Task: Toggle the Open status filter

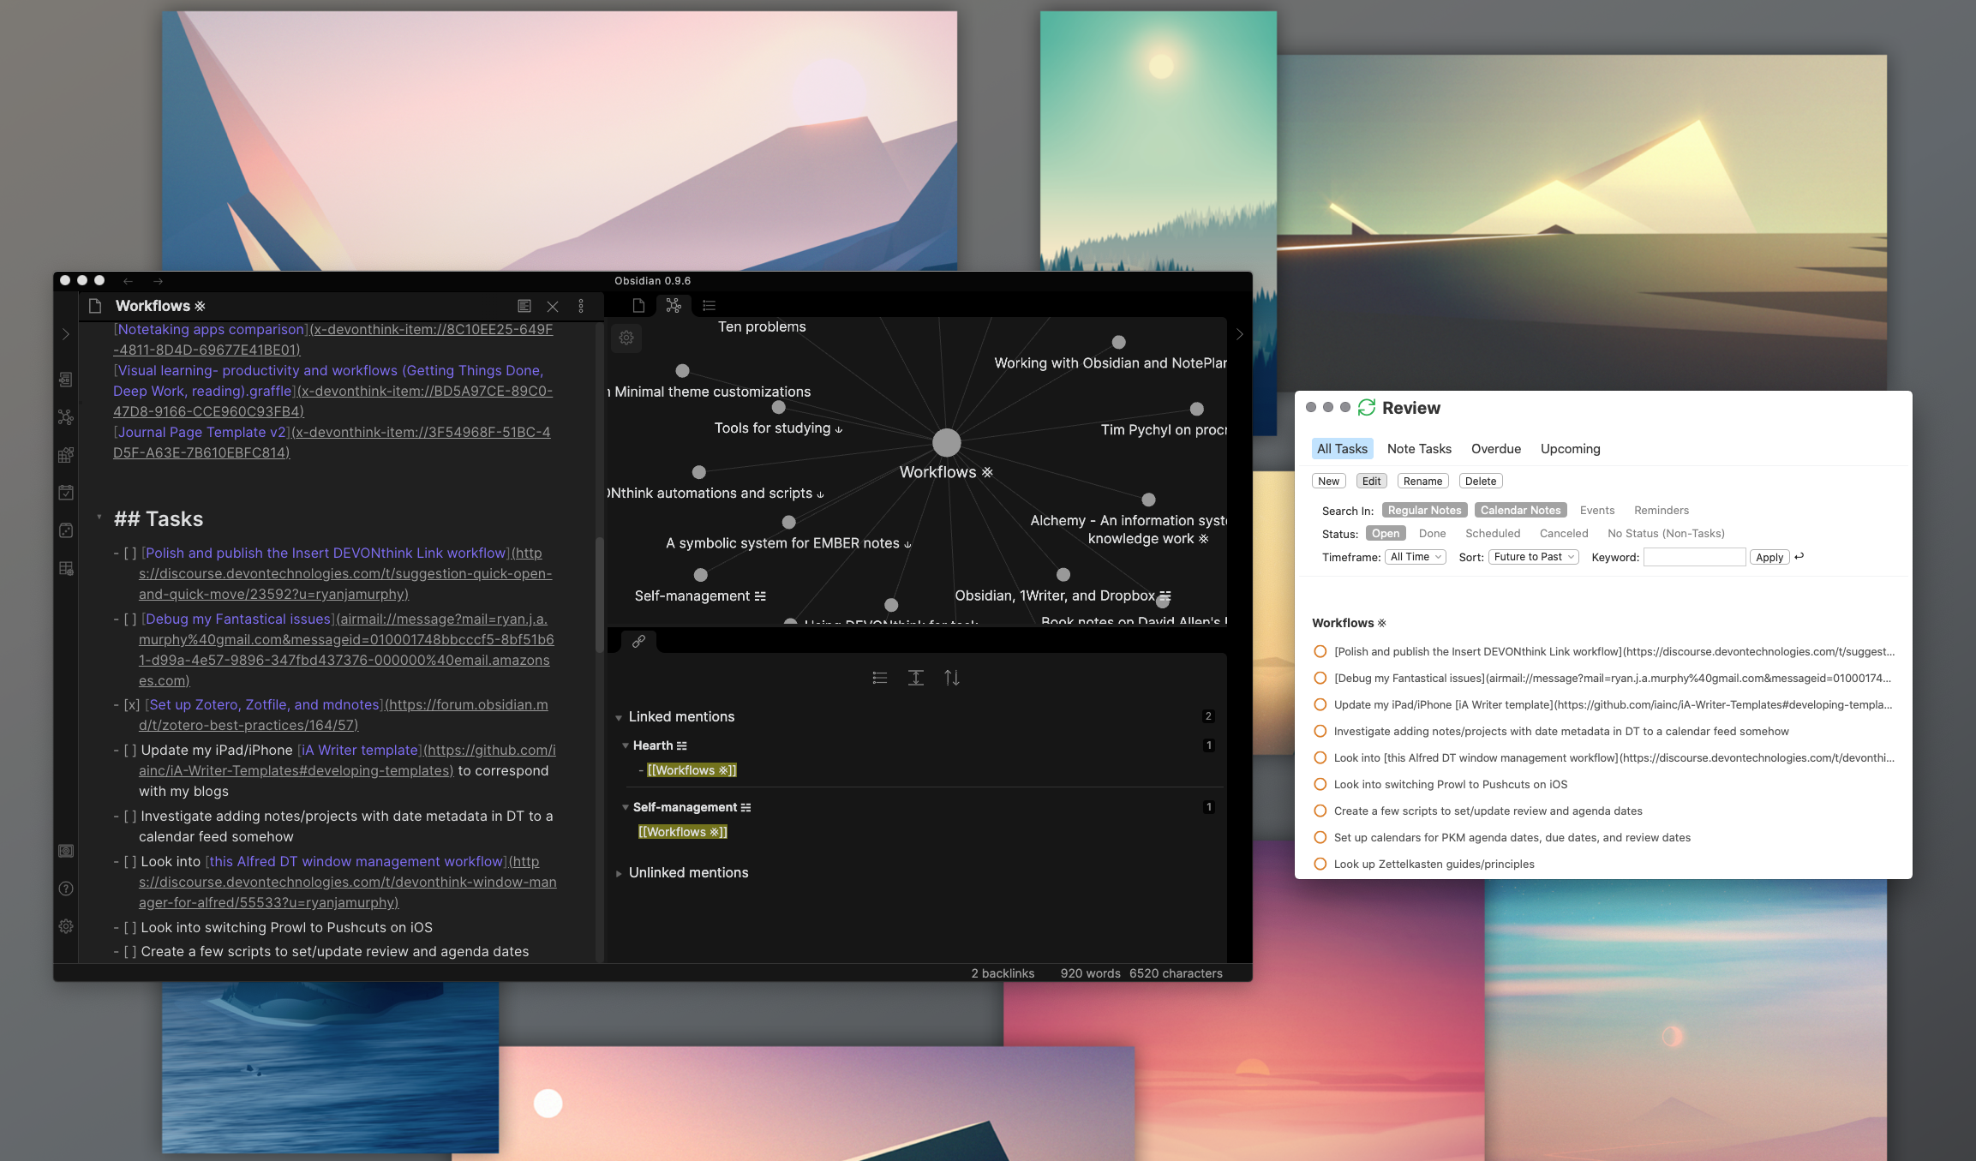Action: click(1386, 533)
